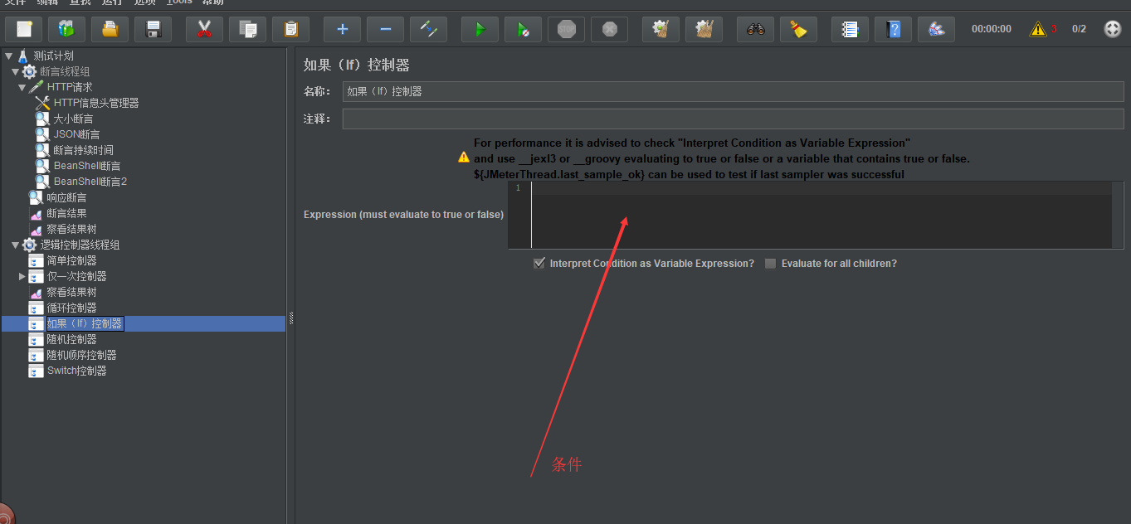Select 逻辑控制器线程组 in tree
1131x524 pixels.
pos(80,245)
